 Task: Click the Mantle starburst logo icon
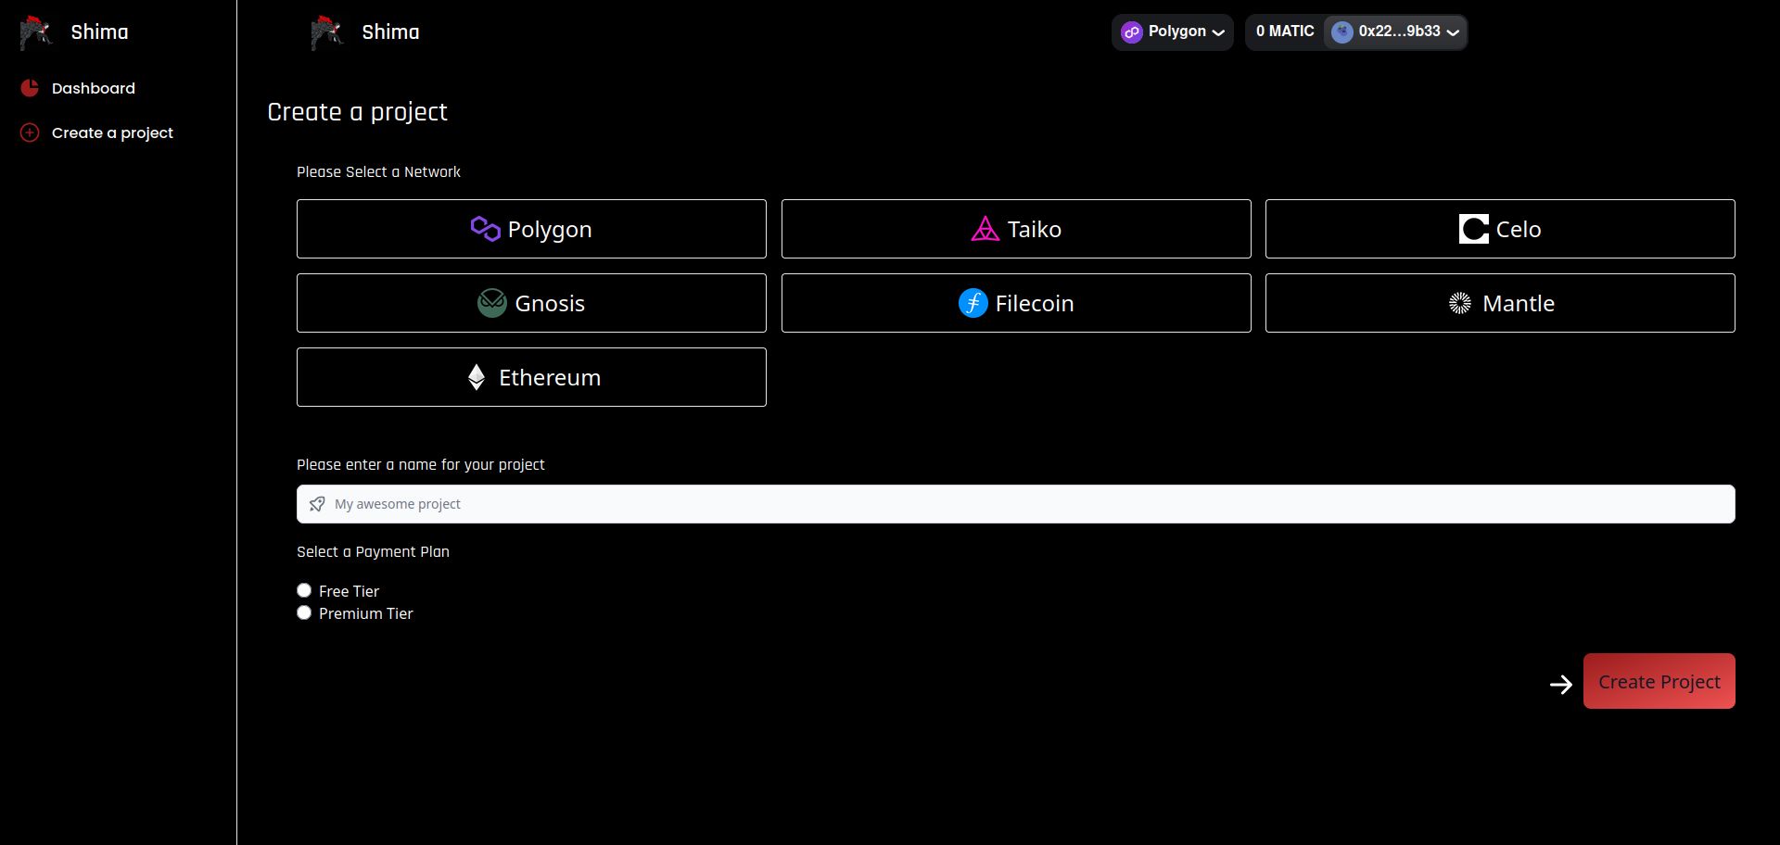point(1460,303)
